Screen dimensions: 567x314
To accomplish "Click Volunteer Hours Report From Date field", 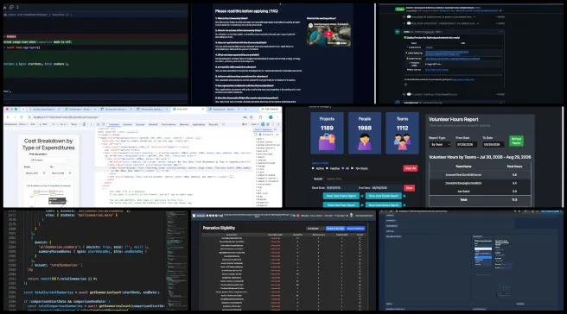I will (x=466, y=144).
